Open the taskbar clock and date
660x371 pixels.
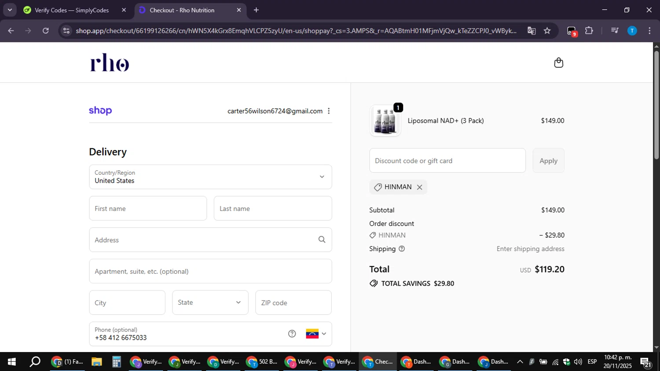[x=618, y=362]
